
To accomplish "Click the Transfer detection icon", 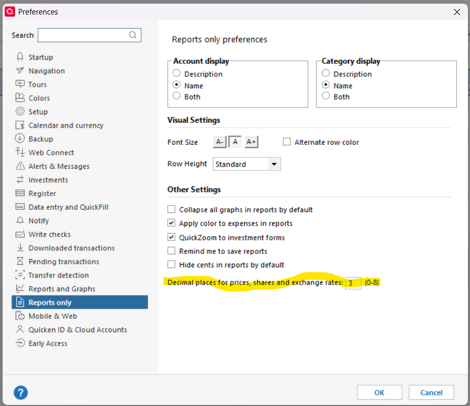I will [20, 275].
